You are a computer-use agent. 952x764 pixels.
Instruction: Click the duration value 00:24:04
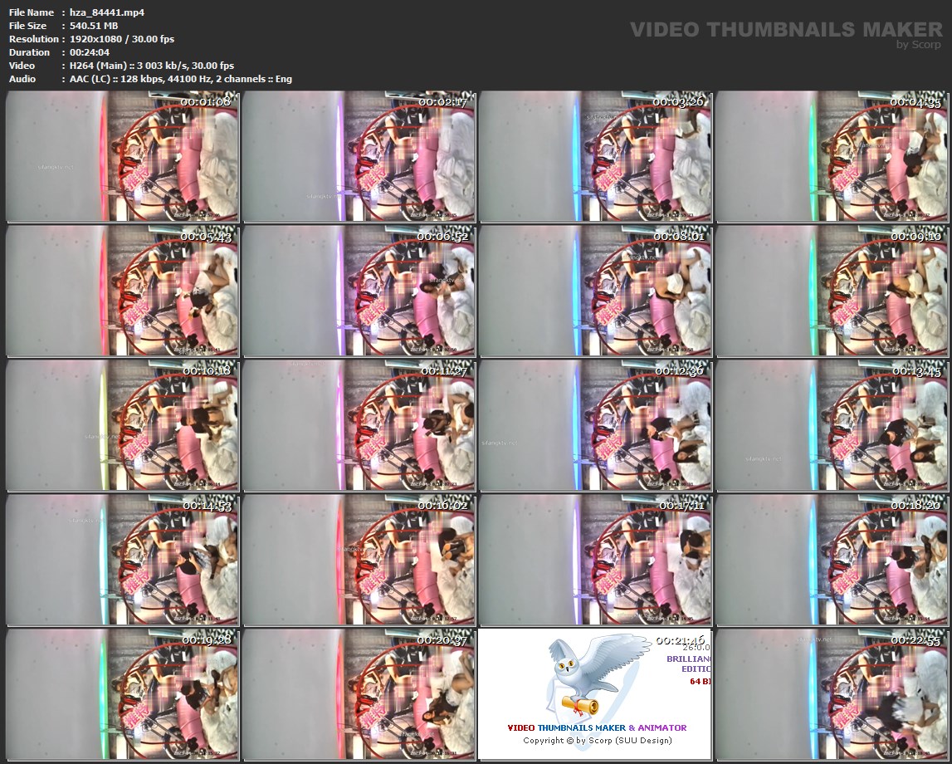(90, 52)
